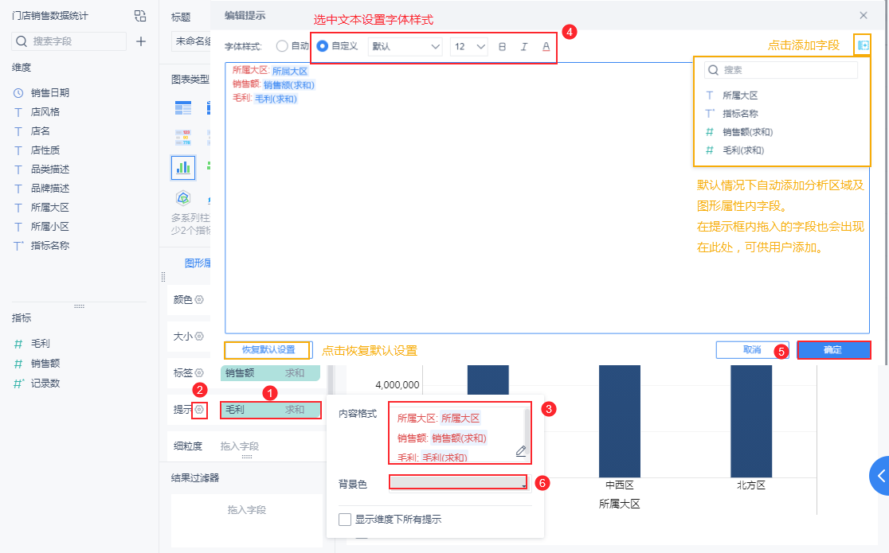Open the font color icon
The width and height of the screenshot is (889, 553).
[x=546, y=46]
